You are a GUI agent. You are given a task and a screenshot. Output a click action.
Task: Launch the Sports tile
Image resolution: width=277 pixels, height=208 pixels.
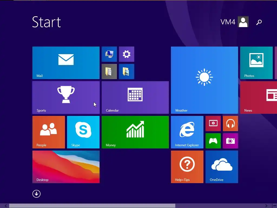coord(66,97)
